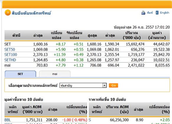This screenshot has width=172, height=124.
Task: Click the S last price 8.90
Action: (140, 120)
